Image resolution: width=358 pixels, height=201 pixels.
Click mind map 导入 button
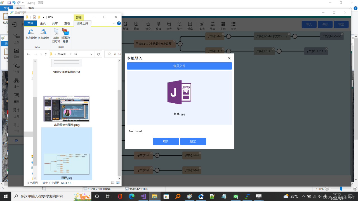pos(309,25)
